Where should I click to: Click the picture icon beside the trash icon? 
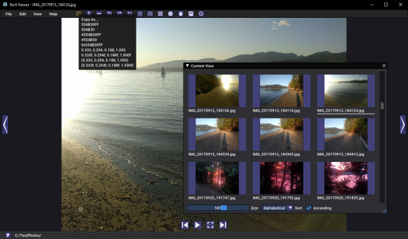click(191, 14)
